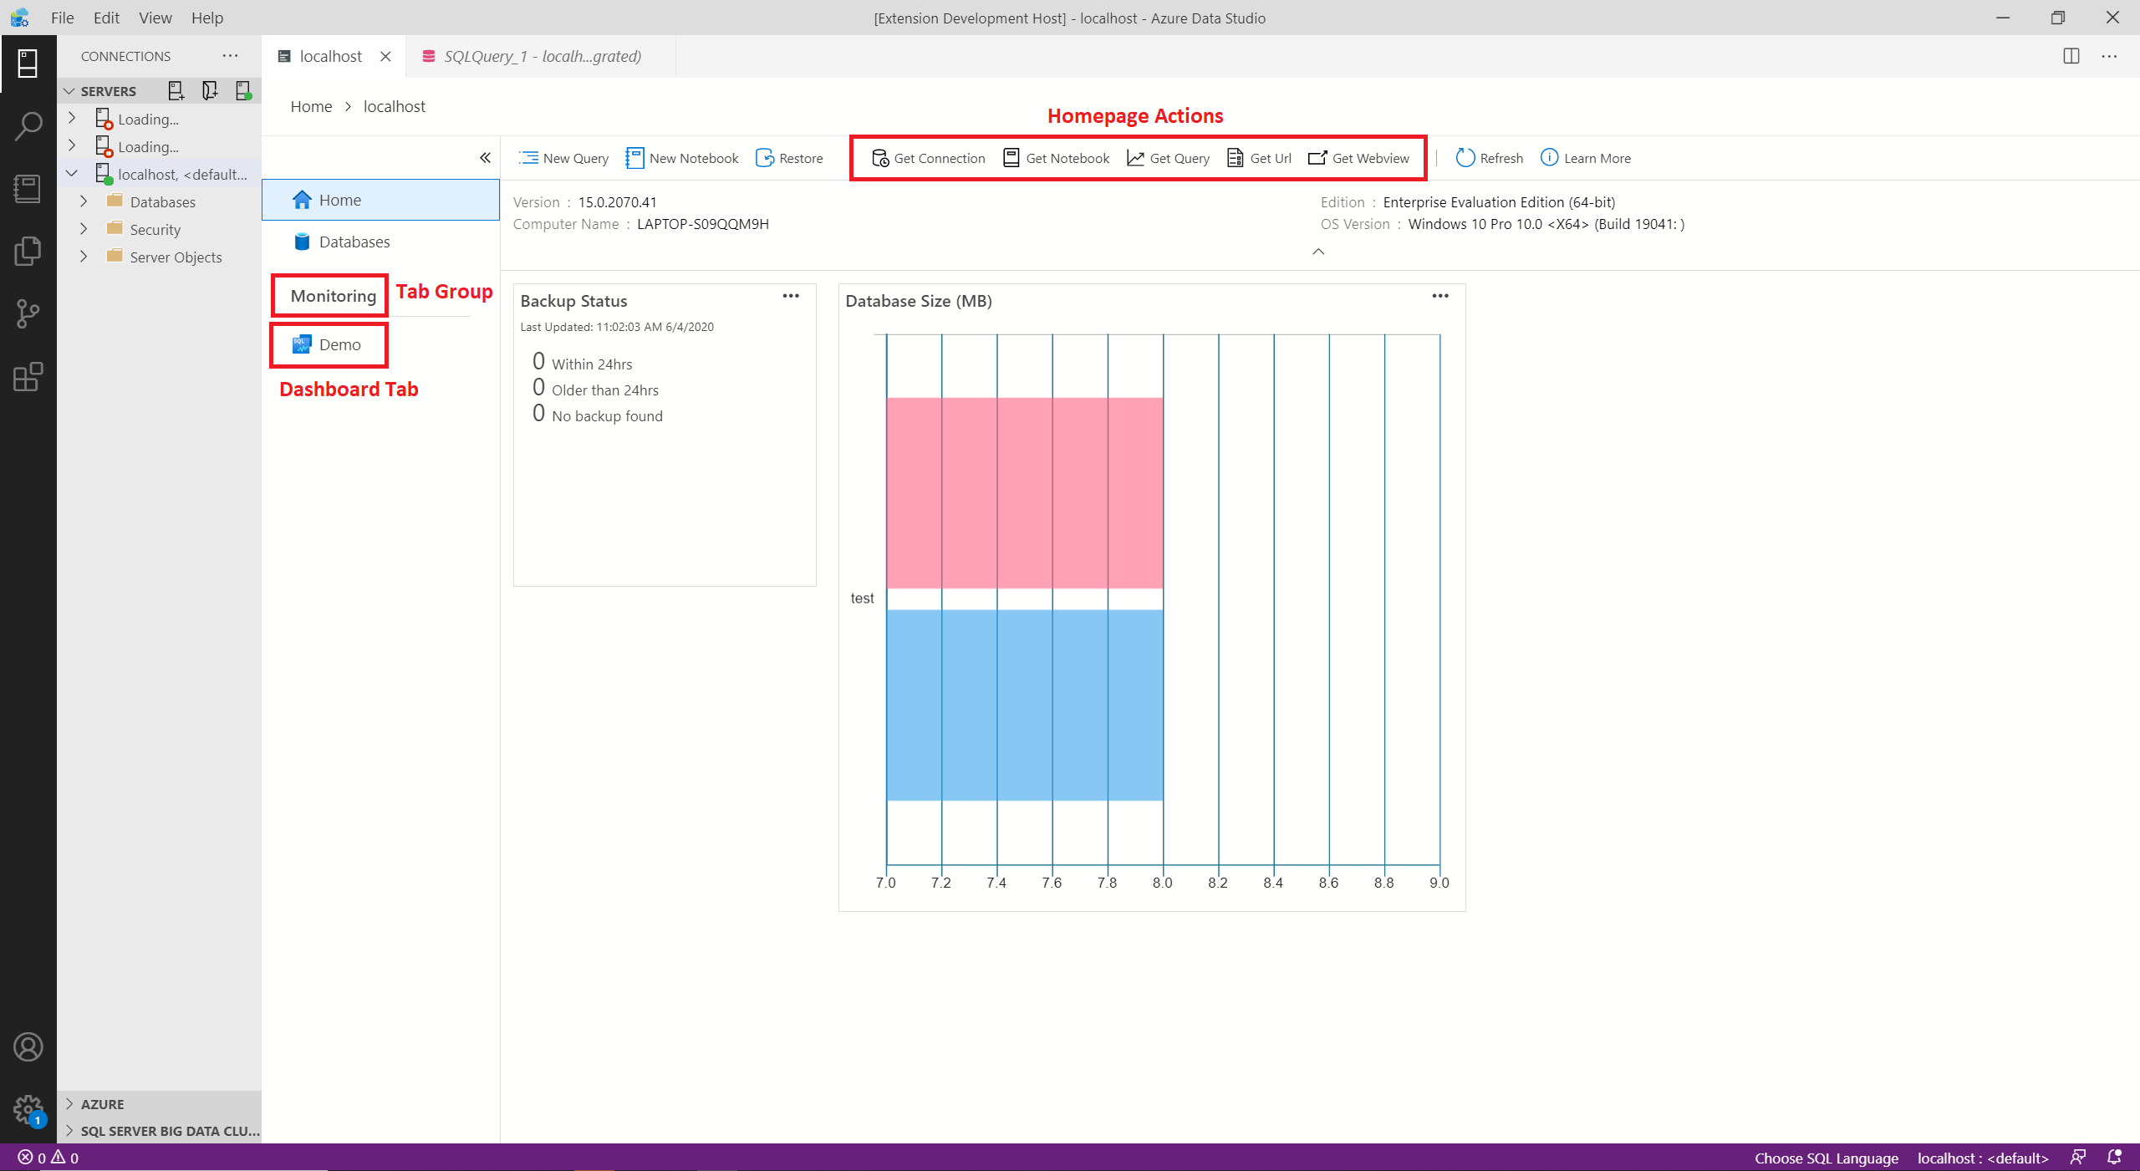This screenshot has width=2140, height=1171.
Task: Select the Databases dashboard tab
Action: click(380, 242)
